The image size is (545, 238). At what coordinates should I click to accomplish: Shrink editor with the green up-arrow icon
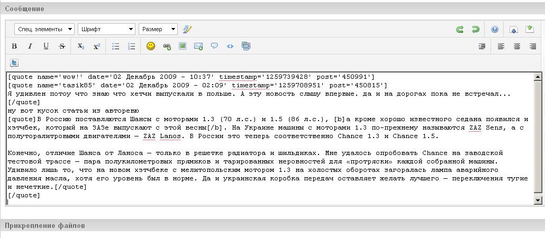click(529, 29)
